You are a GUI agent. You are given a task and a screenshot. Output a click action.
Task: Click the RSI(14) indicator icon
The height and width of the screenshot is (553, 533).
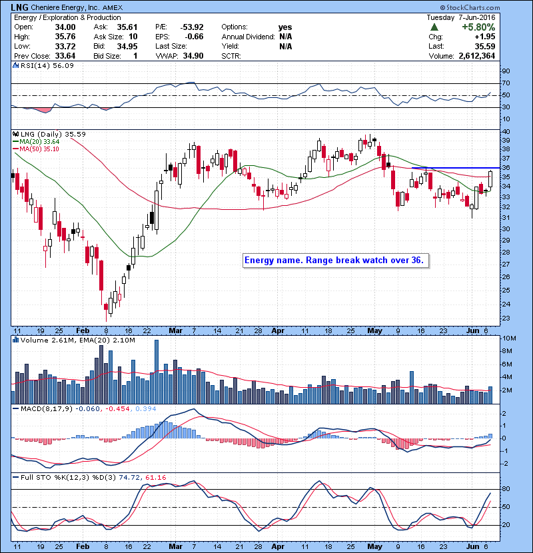[x=16, y=65]
